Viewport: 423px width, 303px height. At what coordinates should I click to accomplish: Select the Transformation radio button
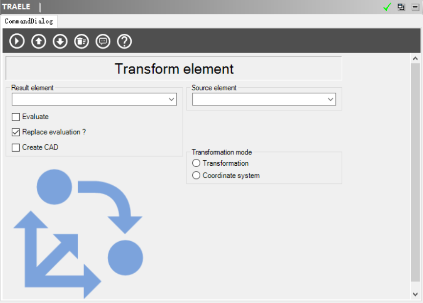click(x=196, y=163)
